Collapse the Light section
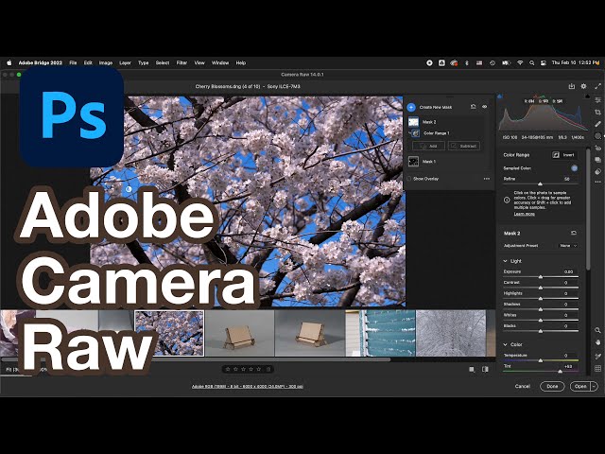 click(505, 260)
